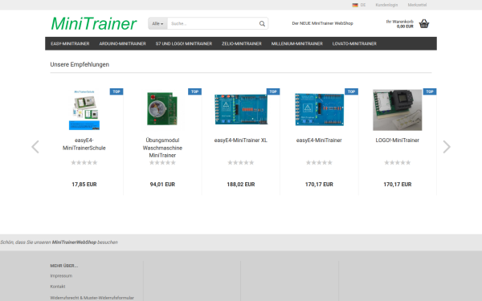482x301 pixels.
Task: Open the shopping basket icon
Action: pos(424,23)
